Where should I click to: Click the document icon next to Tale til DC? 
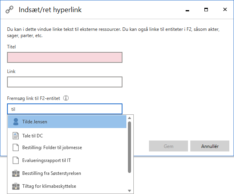coord(16,136)
